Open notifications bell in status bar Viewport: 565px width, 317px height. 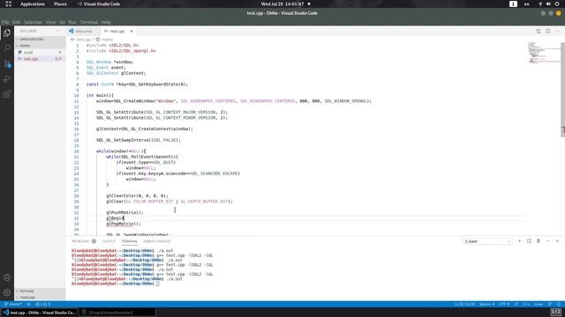[x=559, y=304]
